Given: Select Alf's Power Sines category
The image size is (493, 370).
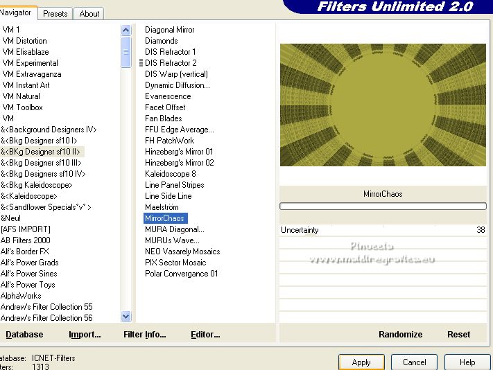Looking at the screenshot, I should [x=28, y=274].
